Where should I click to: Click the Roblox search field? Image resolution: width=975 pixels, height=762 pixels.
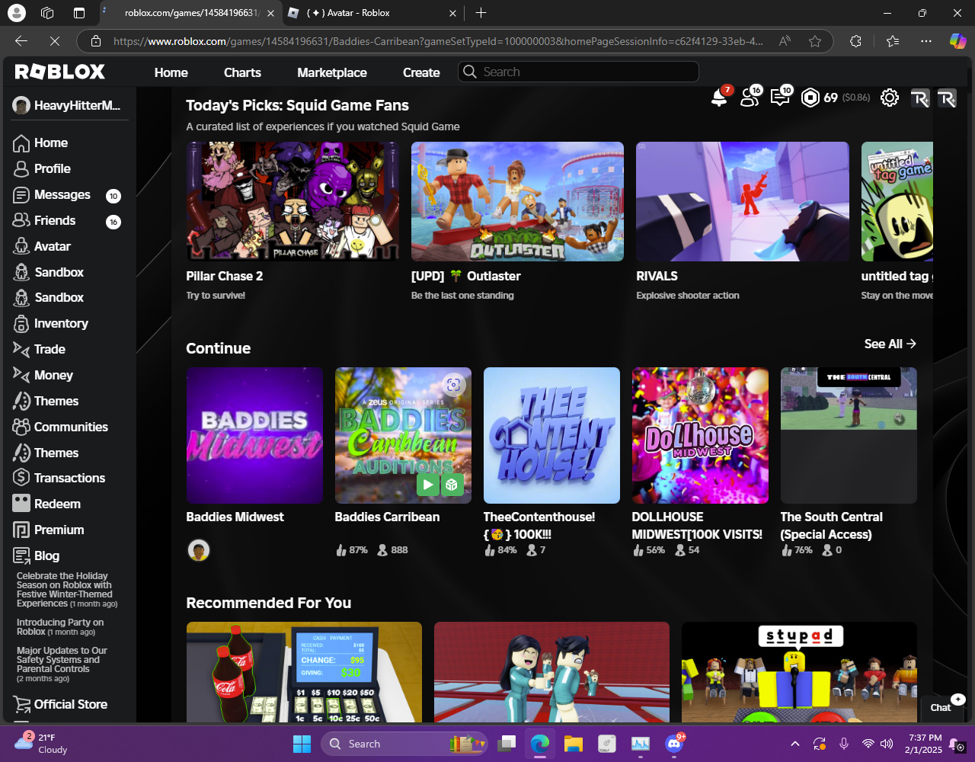pyautogui.click(x=578, y=72)
